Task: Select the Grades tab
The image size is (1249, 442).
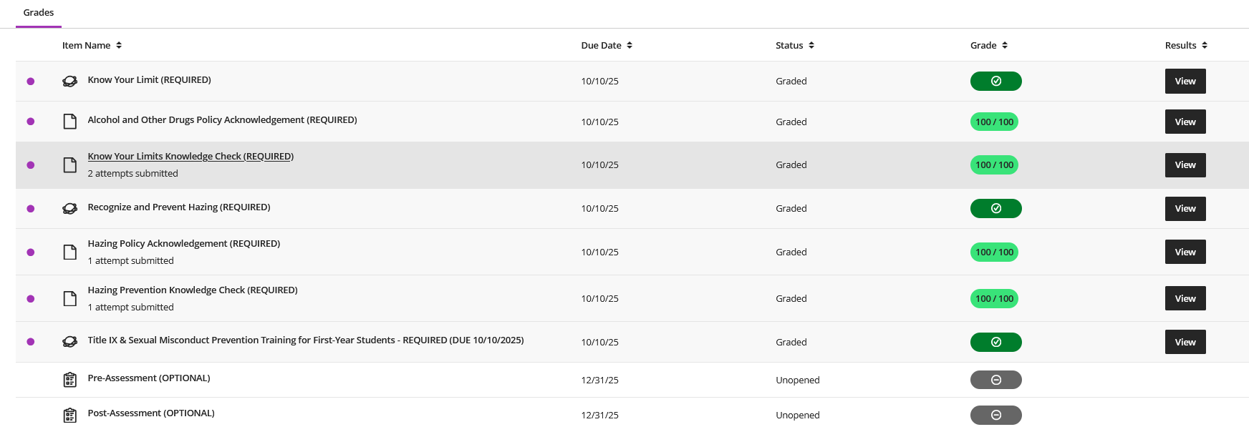Action: [39, 13]
